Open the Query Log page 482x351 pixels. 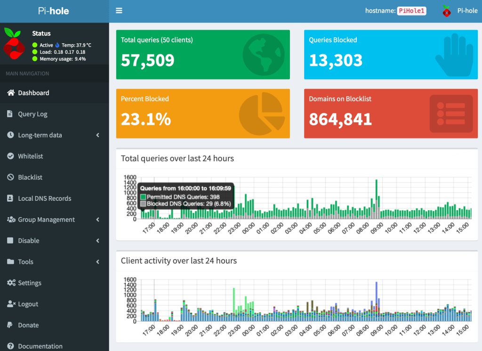pyautogui.click(x=32, y=114)
